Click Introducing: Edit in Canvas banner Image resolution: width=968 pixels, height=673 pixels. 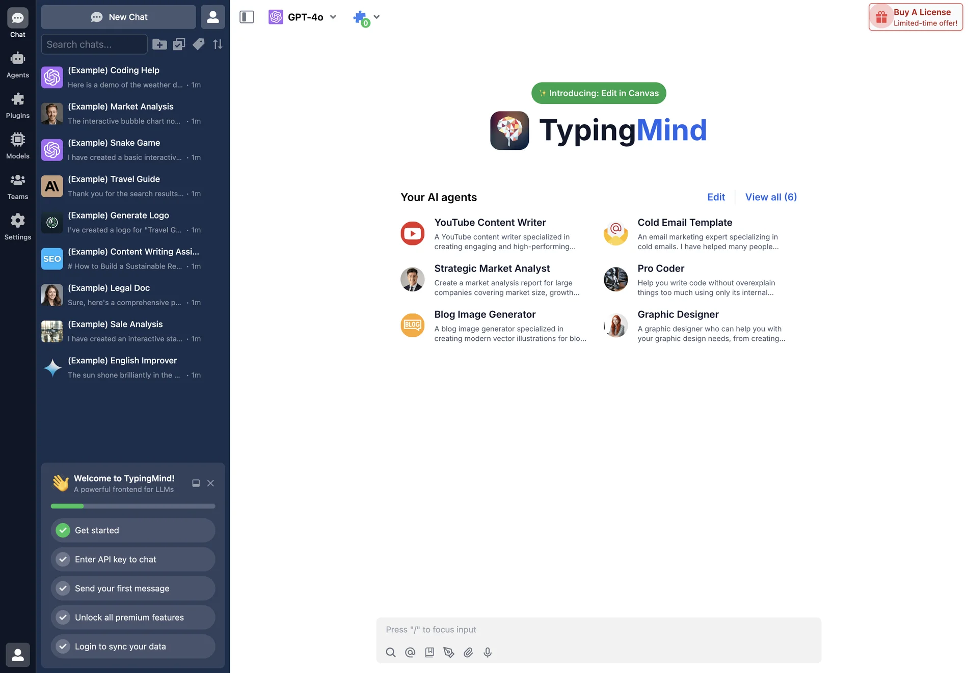click(599, 93)
